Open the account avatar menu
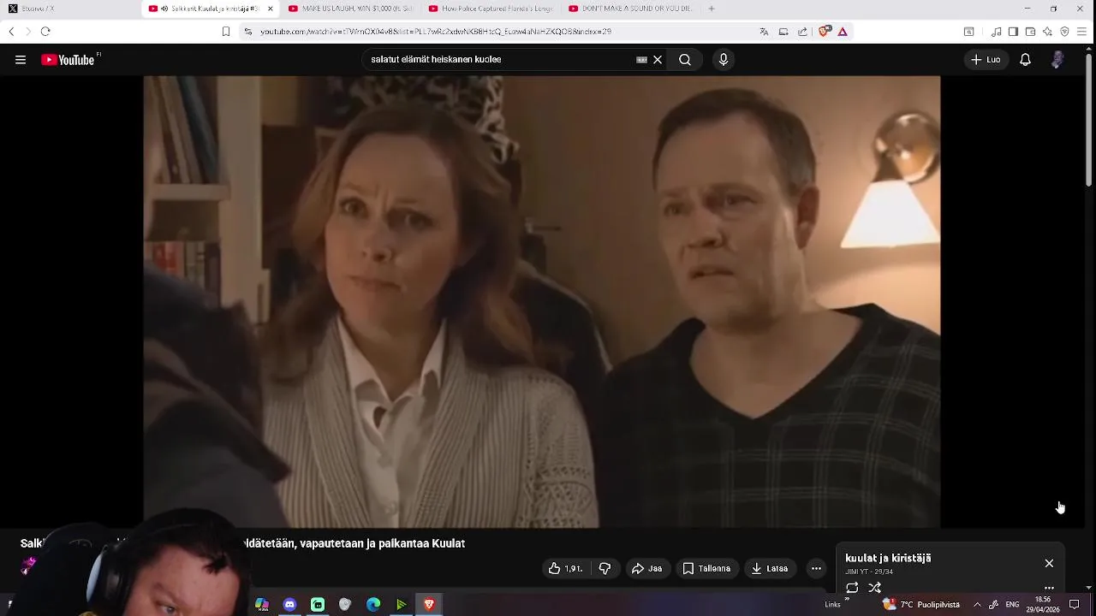 1057,60
